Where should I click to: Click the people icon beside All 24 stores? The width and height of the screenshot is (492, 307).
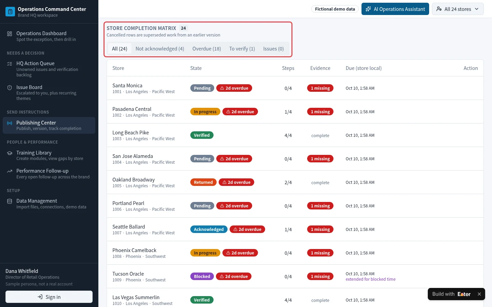coord(439,9)
